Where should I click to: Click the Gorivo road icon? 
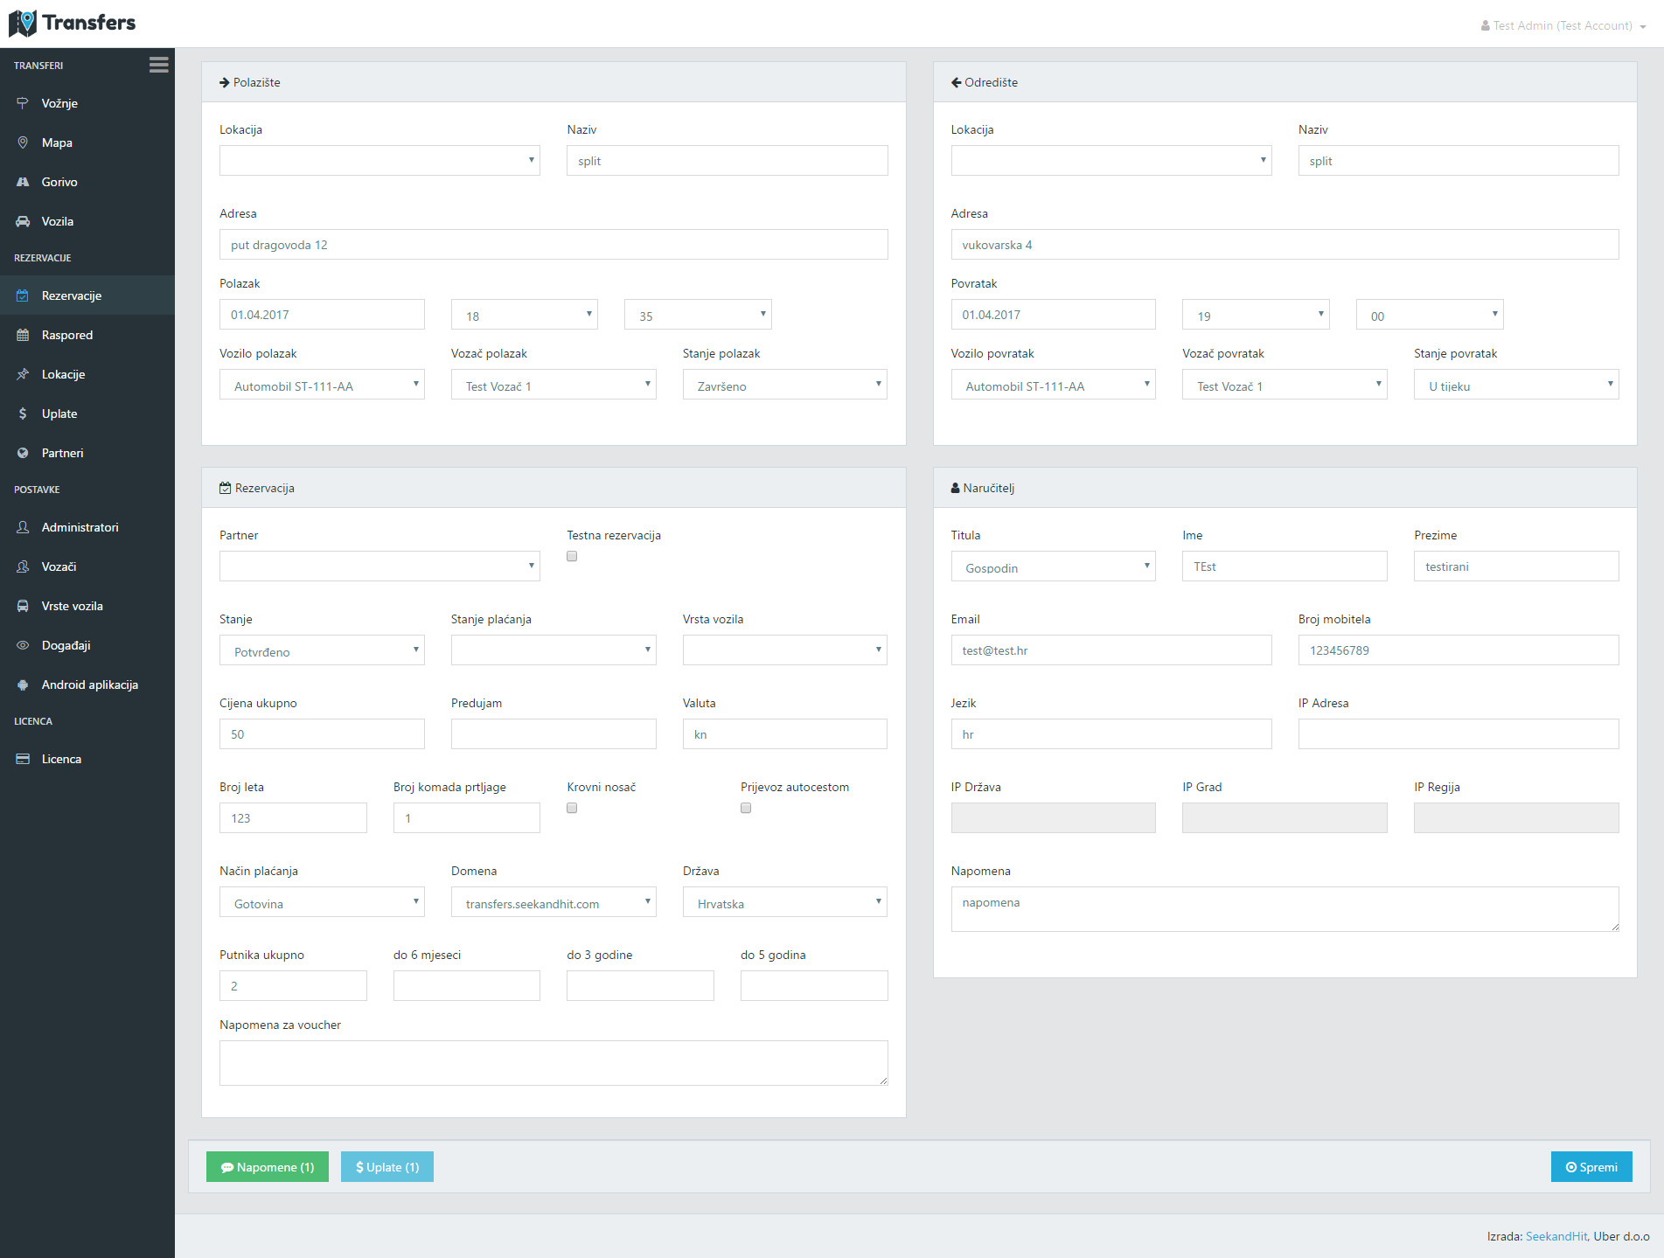(23, 182)
